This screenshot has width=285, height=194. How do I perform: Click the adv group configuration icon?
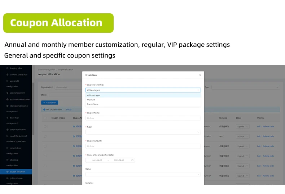tap(7, 160)
